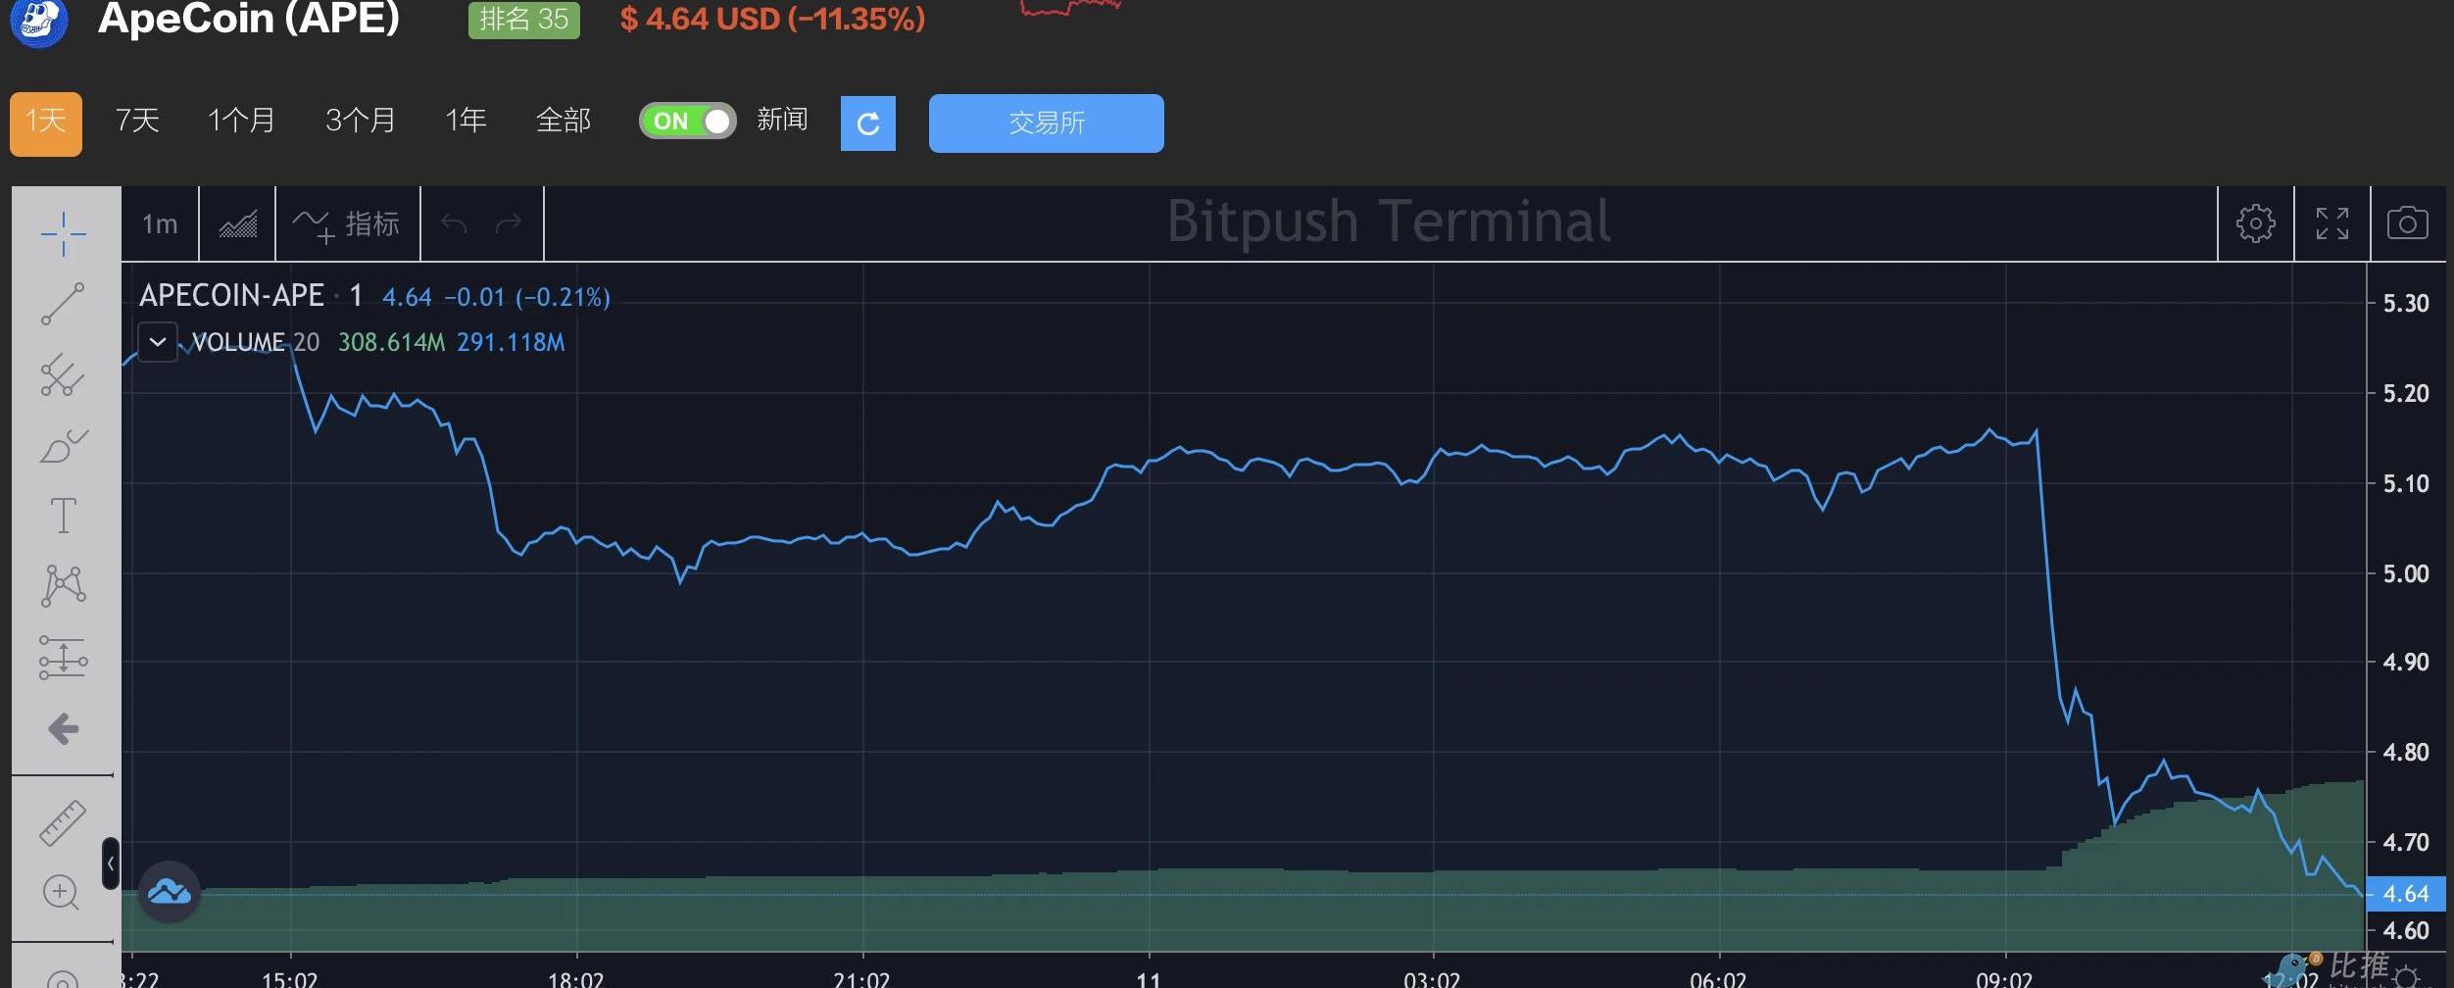Enter fullscreen chart mode
The image size is (2454, 988).
pos(2331,223)
